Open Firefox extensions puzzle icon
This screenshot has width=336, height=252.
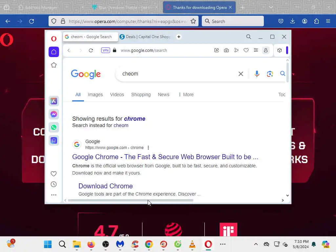tap(316, 21)
